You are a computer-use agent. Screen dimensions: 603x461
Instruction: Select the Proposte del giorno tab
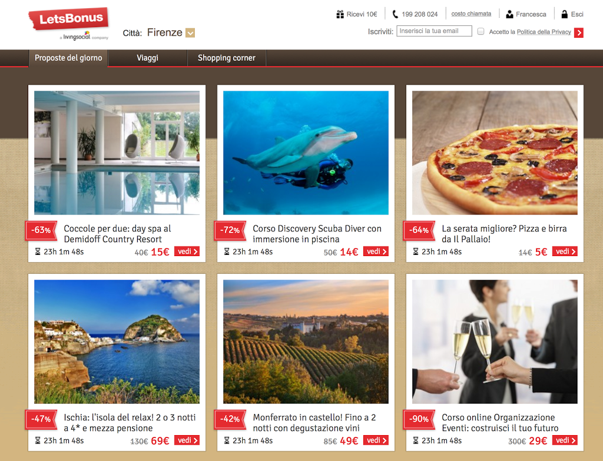[68, 58]
